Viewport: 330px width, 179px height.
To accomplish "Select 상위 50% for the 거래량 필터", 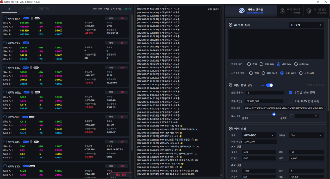I will click(278, 64).
